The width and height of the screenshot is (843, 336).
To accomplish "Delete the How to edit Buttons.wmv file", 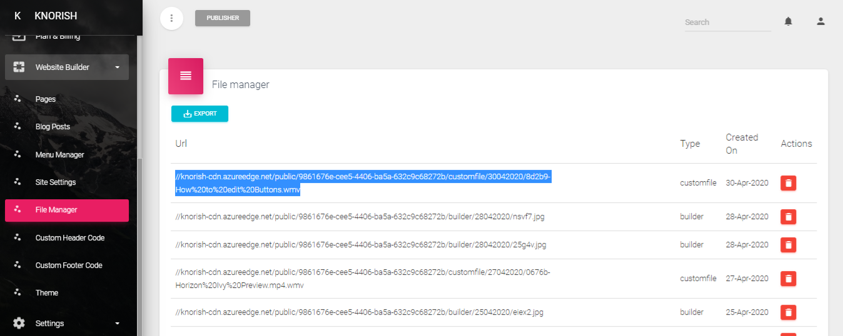I will click(x=789, y=183).
